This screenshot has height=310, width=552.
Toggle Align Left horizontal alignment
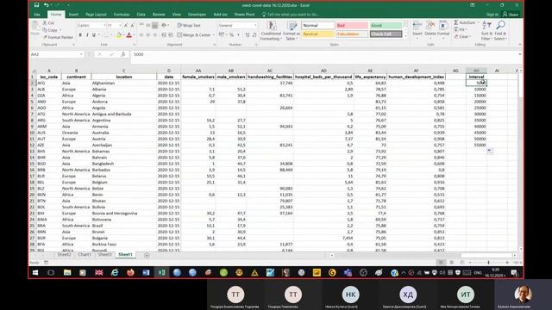141,34
